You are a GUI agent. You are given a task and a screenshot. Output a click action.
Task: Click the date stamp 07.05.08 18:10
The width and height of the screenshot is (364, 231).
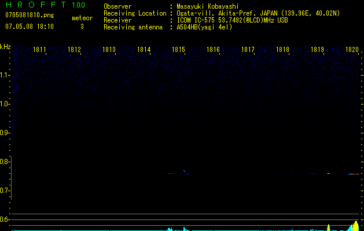(x=30, y=27)
